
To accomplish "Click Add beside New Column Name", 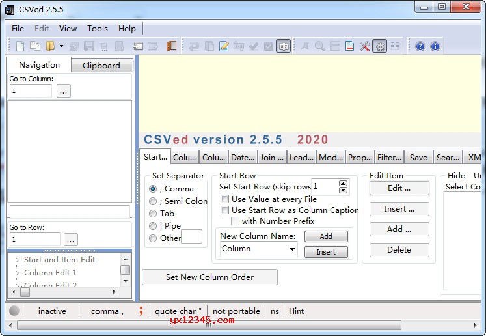I will [326, 236].
